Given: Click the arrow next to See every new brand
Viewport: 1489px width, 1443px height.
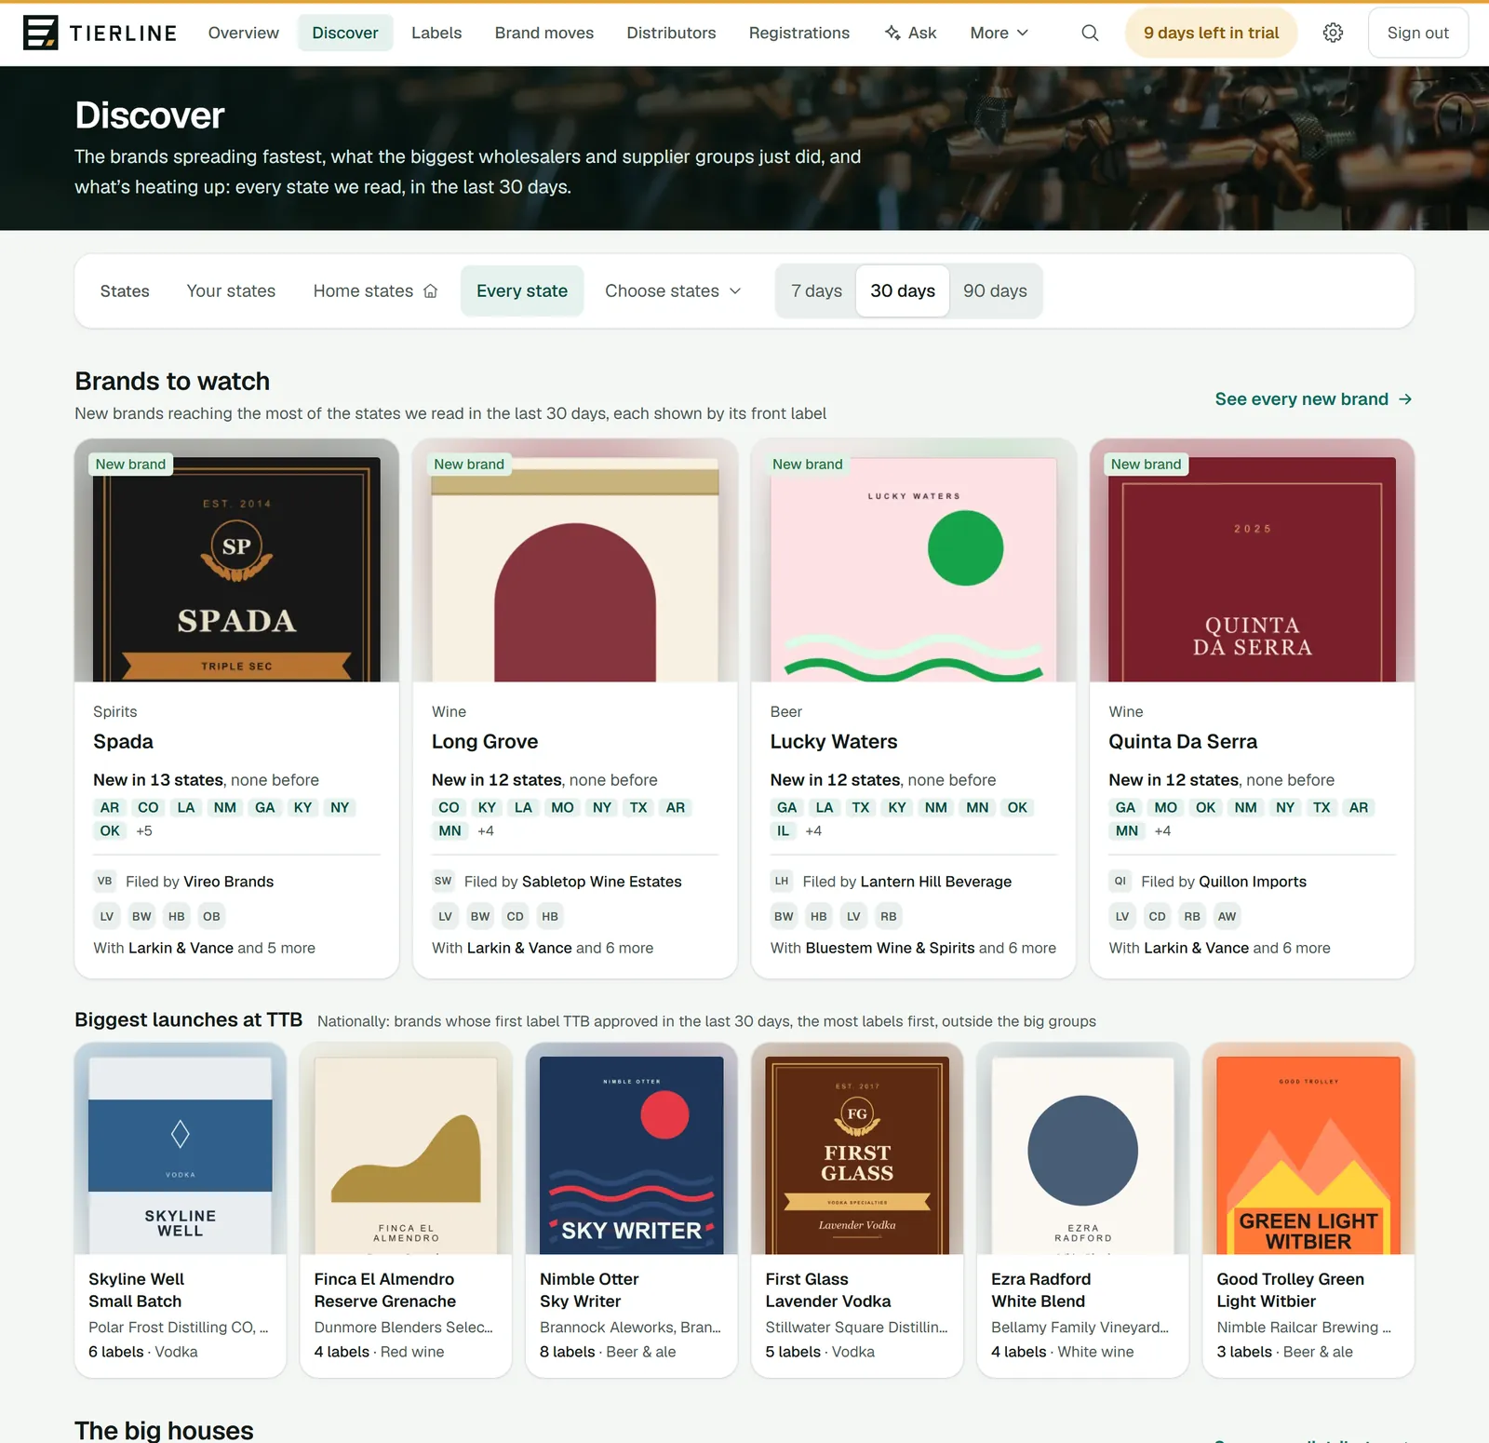Looking at the screenshot, I should pos(1405,399).
